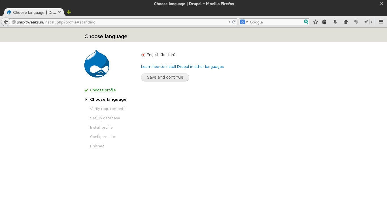This screenshot has height=209, width=387.
Task: Click the Verify requirements step text
Action: [108, 109]
